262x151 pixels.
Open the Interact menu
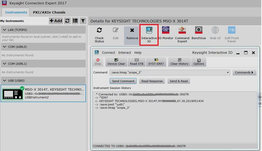coord(125,53)
